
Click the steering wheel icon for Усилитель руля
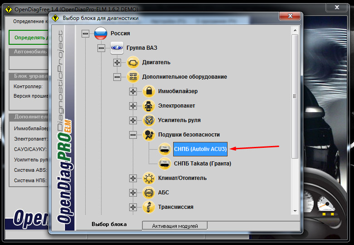[x=149, y=120]
